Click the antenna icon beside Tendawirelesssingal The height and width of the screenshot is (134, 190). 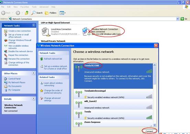[x=79, y=94]
